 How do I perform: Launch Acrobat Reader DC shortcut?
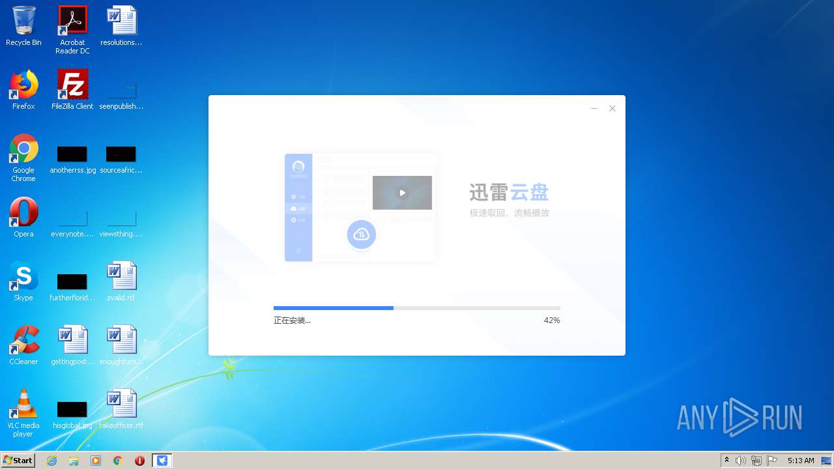point(72,30)
